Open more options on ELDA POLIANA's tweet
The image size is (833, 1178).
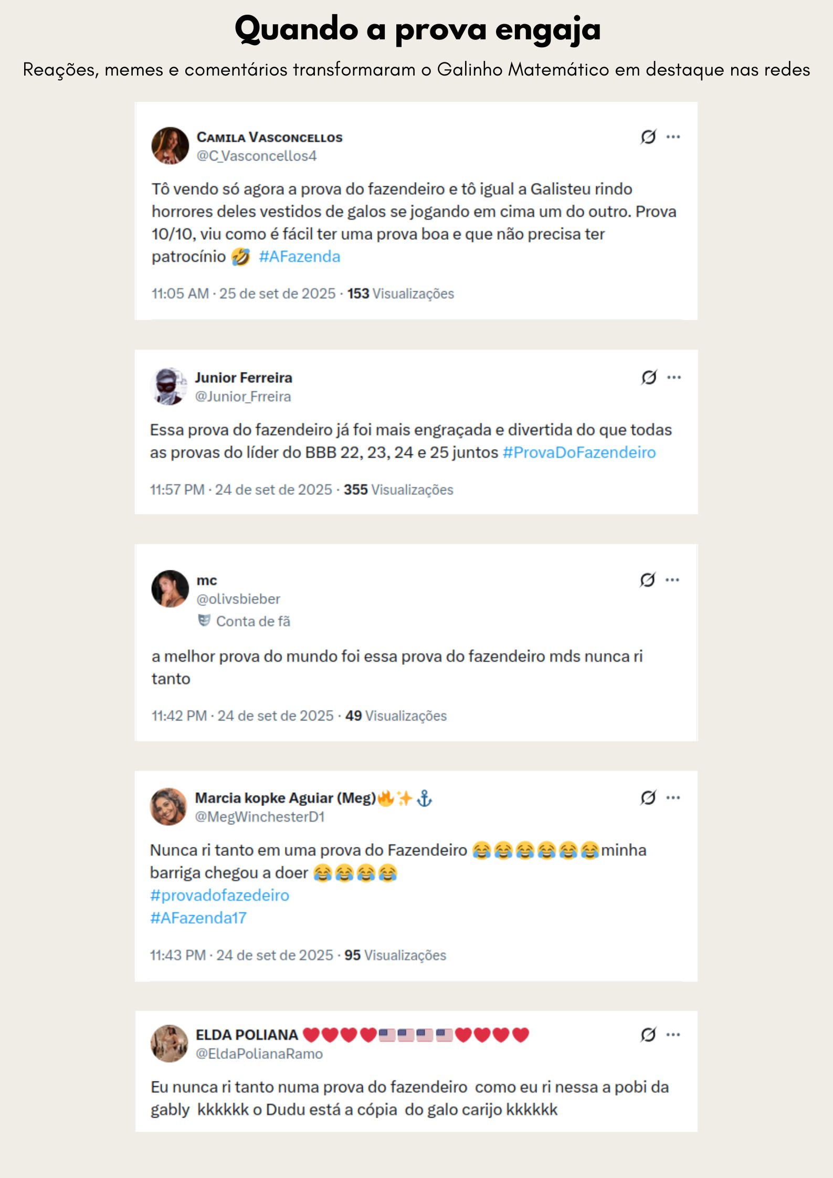click(x=673, y=1035)
